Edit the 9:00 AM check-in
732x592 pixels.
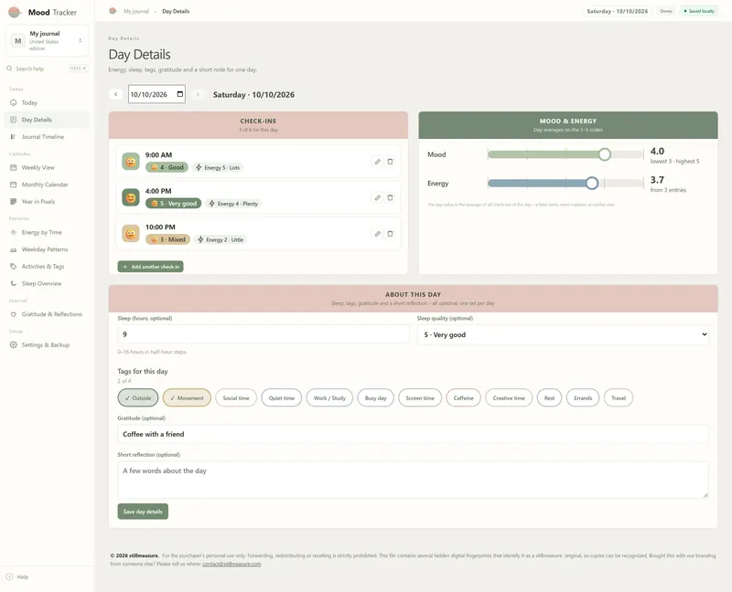coord(377,162)
